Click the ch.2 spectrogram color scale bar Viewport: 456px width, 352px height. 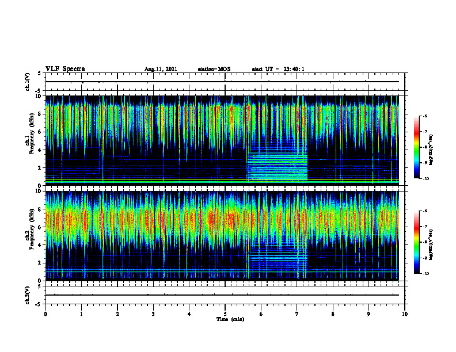[416, 242]
